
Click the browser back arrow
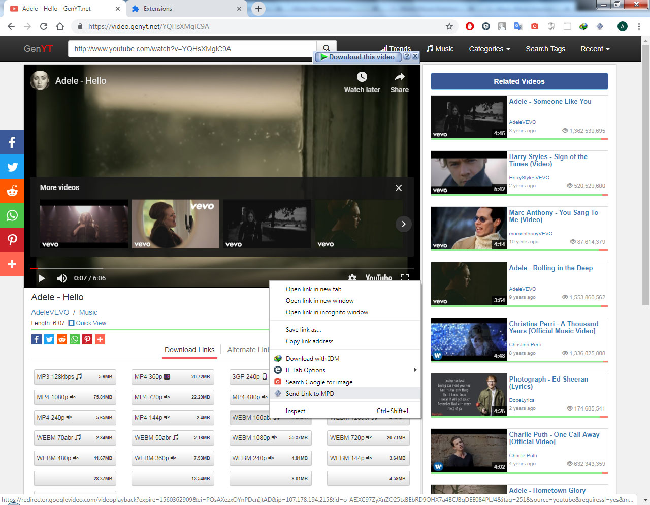pyautogui.click(x=11, y=26)
